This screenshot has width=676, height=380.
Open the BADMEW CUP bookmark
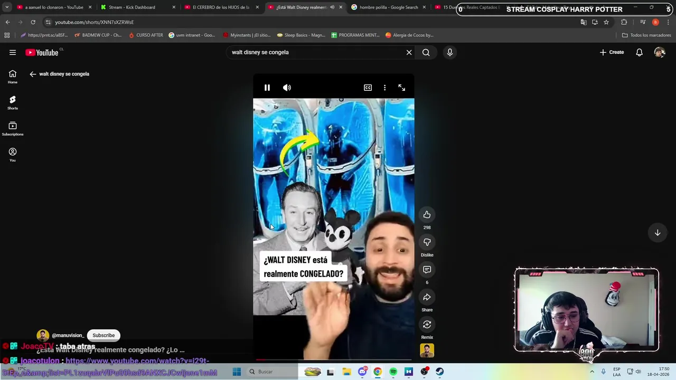click(x=98, y=35)
